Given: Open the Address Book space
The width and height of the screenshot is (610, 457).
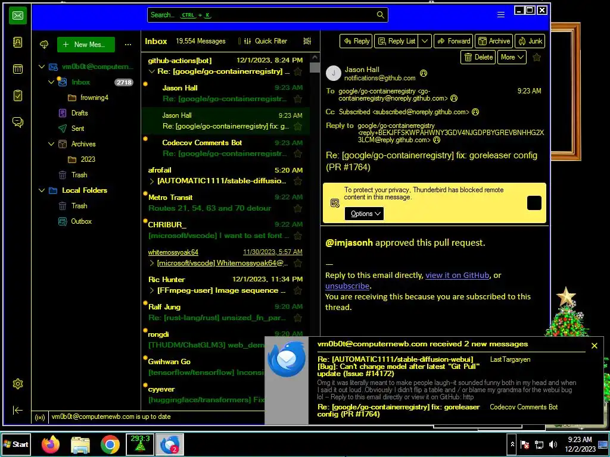Looking at the screenshot, I should click(17, 42).
